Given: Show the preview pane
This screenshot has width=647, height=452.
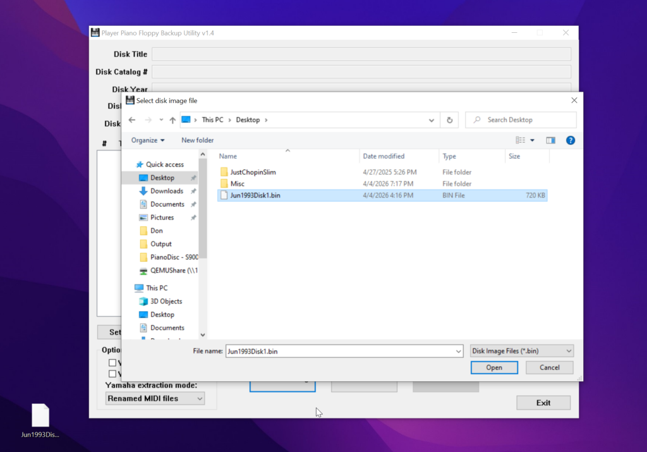Looking at the screenshot, I should point(550,140).
